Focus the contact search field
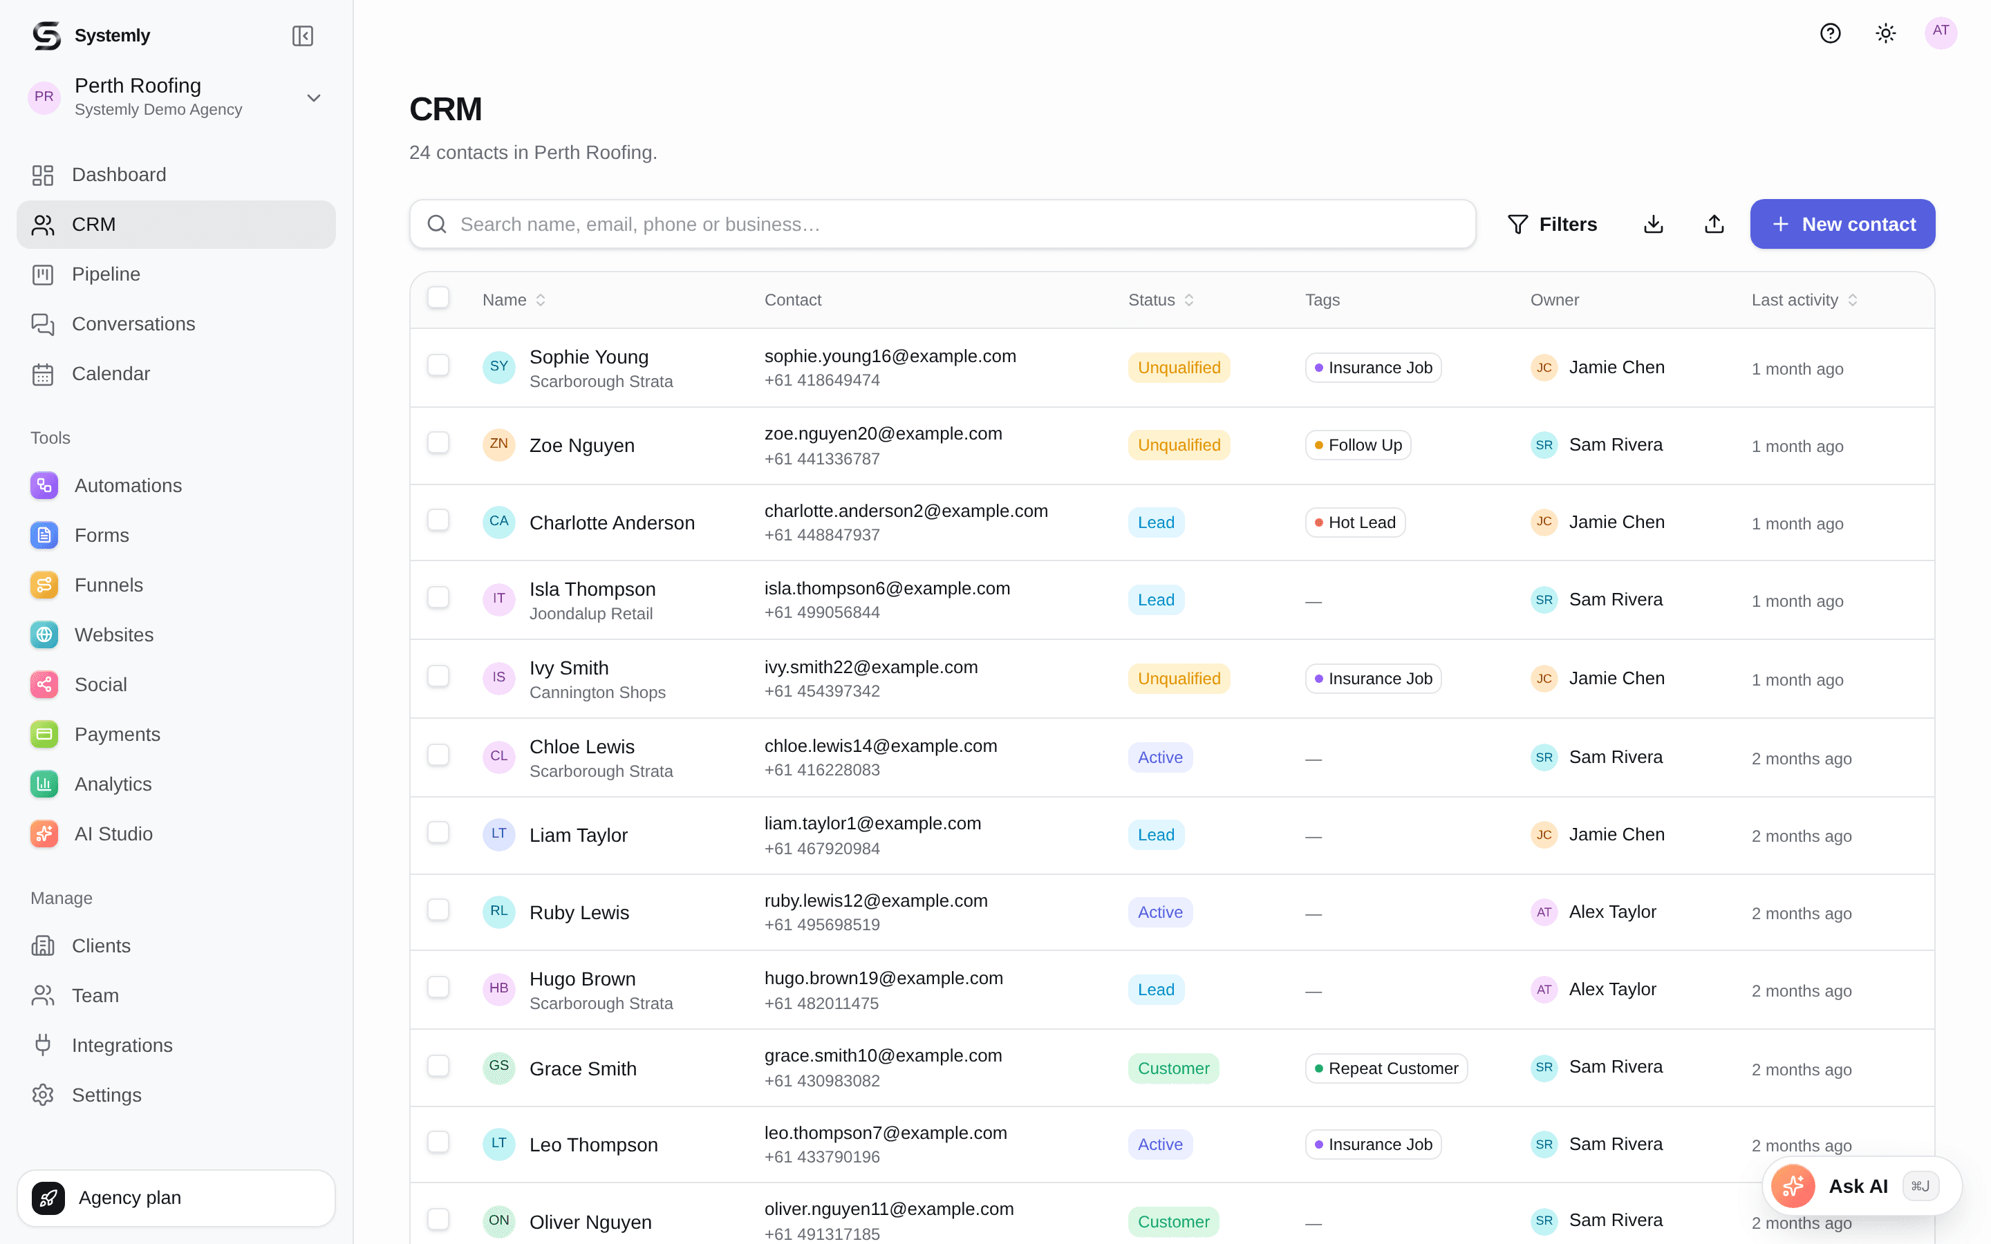Viewport: 1991px width, 1244px height. click(943, 224)
